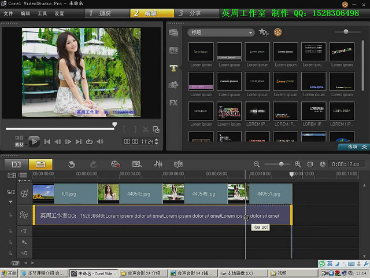
Task: Select the I01.jpg clip on the timeline
Action: 65,194
